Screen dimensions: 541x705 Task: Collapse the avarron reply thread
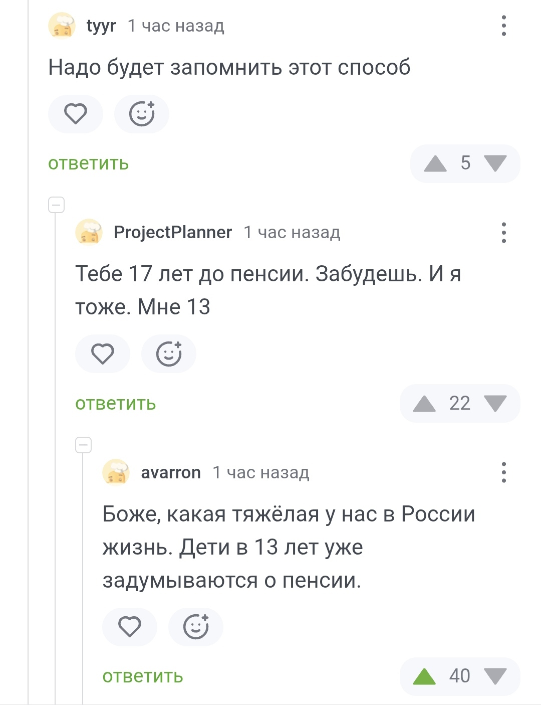click(x=83, y=445)
